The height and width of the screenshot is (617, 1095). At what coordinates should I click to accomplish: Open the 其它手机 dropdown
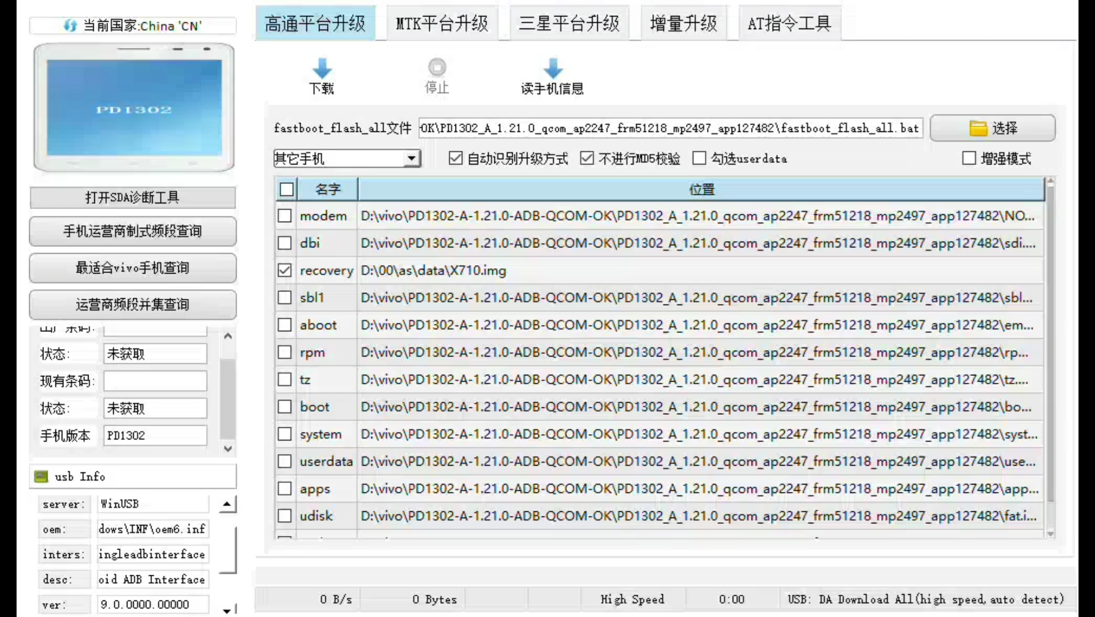[413, 158]
